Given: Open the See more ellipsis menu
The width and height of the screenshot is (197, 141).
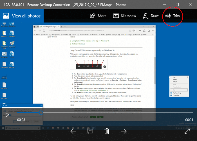Looking at the screenshot, I should pyautogui.click(x=192, y=16).
